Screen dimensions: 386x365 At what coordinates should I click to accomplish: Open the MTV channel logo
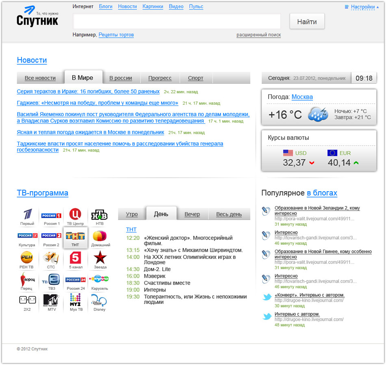click(x=51, y=300)
